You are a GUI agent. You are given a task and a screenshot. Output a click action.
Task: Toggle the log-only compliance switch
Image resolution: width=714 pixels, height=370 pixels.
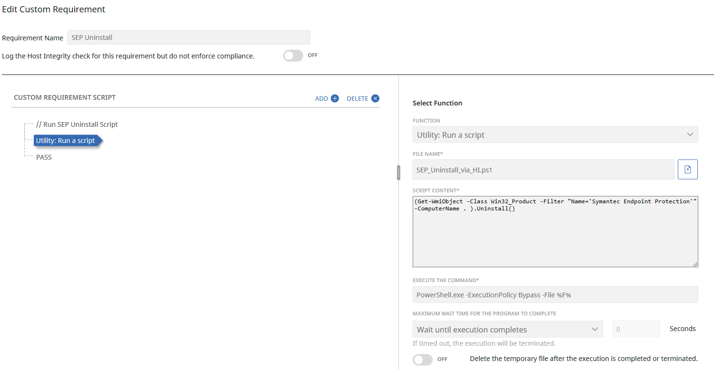(293, 56)
